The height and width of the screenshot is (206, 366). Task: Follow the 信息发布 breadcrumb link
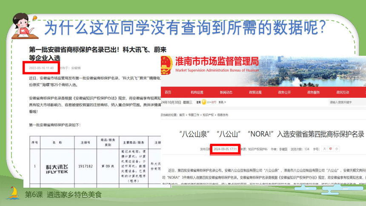click(x=223, y=115)
